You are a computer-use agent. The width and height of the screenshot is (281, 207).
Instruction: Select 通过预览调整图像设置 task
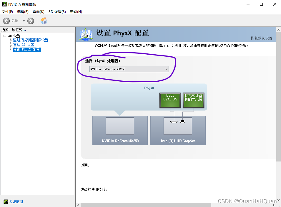(31, 40)
